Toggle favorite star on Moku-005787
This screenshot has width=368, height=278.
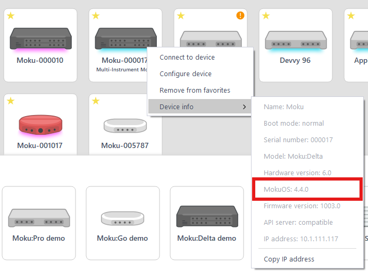pos(96,101)
